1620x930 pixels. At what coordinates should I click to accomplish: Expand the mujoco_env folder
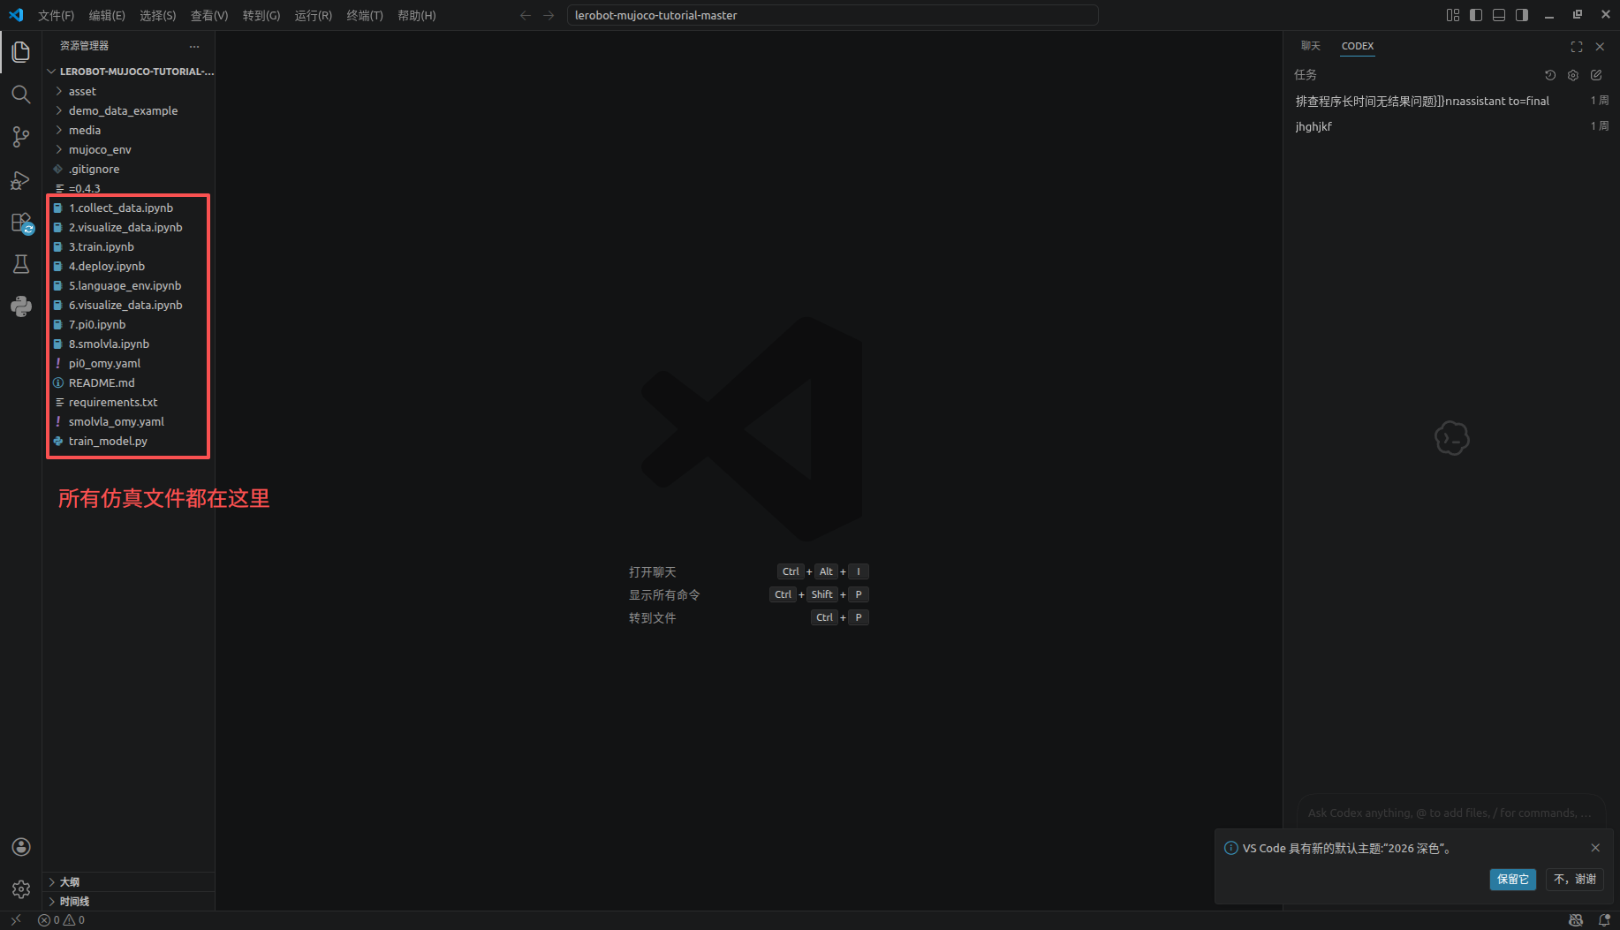coord(128,149)
